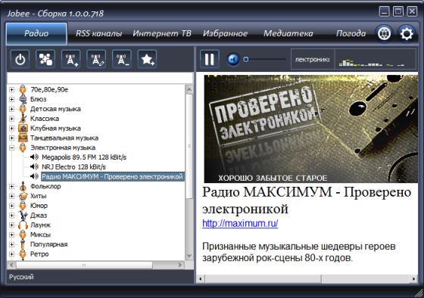Expand the Классика category
424x298 pixels.
(x=11, y=119)
